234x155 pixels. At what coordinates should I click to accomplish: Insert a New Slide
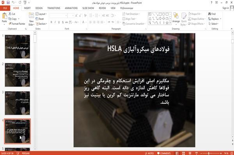[x=31, y=19]
